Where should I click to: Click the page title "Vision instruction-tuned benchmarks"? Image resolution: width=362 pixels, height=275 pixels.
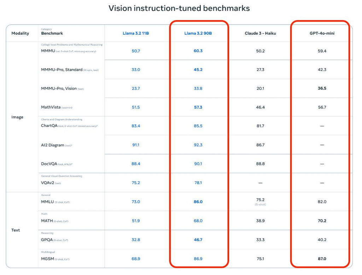coord(179,8)
